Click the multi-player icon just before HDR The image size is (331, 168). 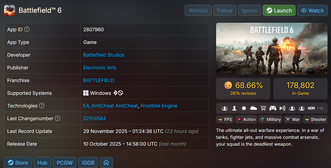pyautogui.click(x=302, y=108)
